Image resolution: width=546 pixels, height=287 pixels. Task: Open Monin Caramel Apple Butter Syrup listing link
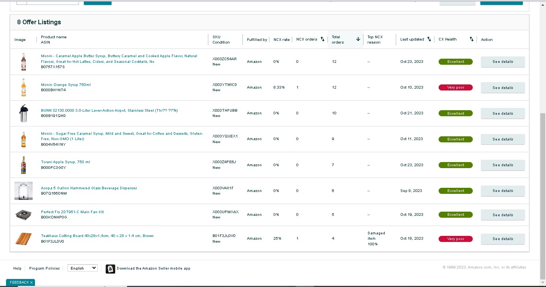(x=119, y=59)
